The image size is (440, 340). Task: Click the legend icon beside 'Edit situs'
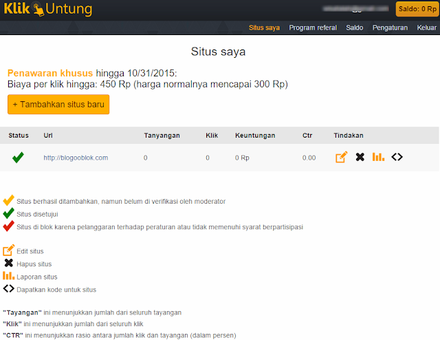9,250
